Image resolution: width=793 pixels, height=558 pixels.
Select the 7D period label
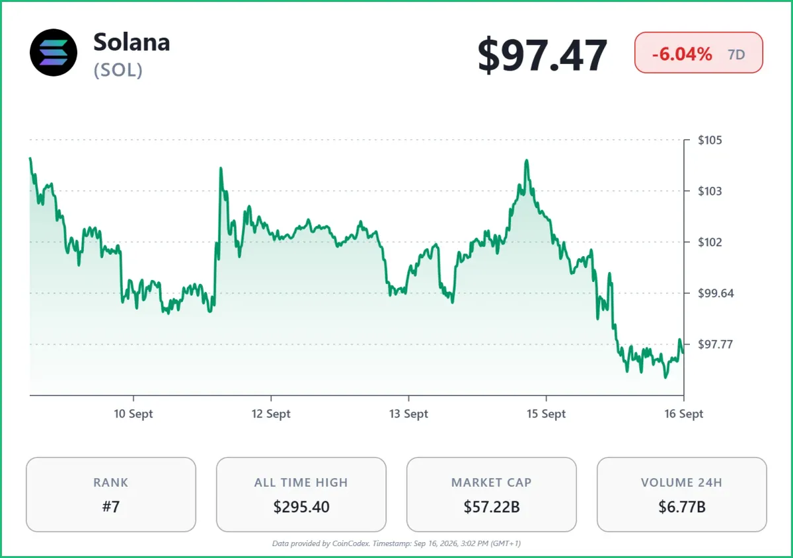tap(736, 54)
